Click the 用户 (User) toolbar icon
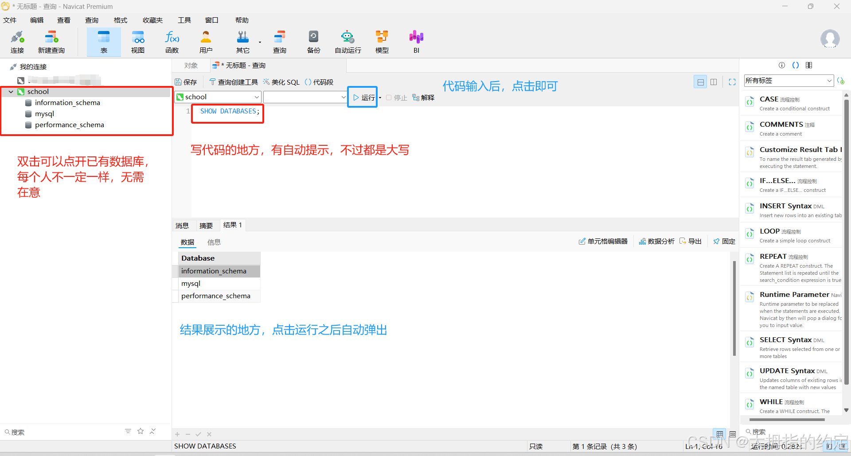The image size is (851, 456). (206, 42)
